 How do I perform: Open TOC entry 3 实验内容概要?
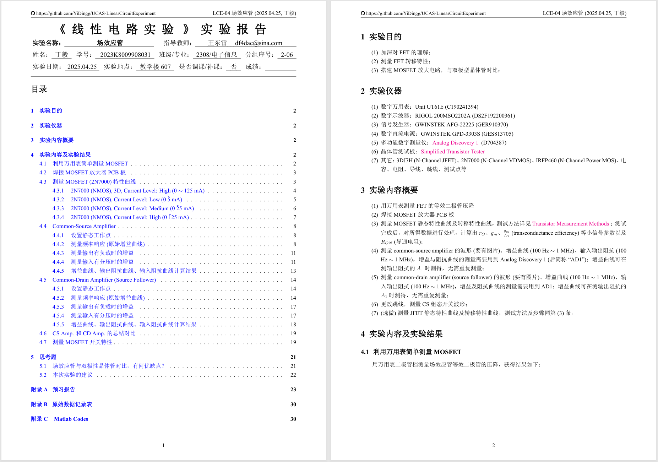coord(52,140)
